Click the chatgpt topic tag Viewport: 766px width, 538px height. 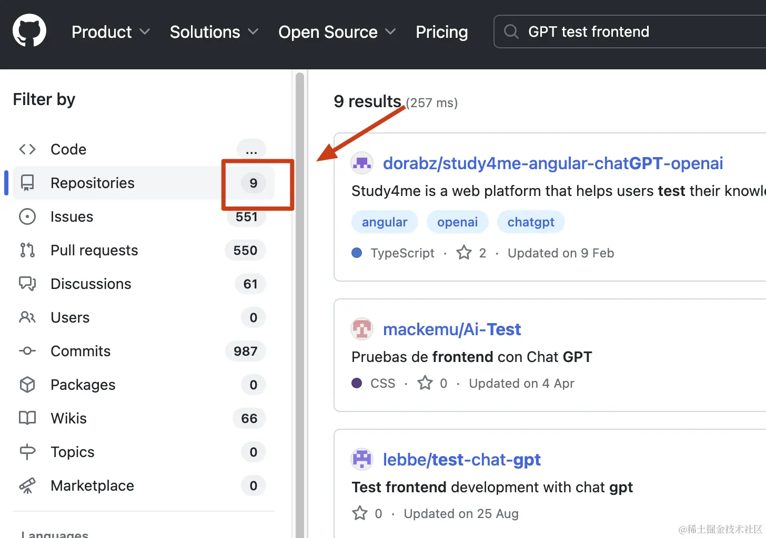531,222
